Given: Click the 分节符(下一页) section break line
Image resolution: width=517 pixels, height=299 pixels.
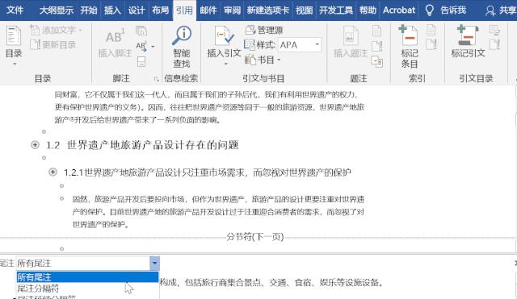Looking at the screenshot, I should [x=255, y=237].
